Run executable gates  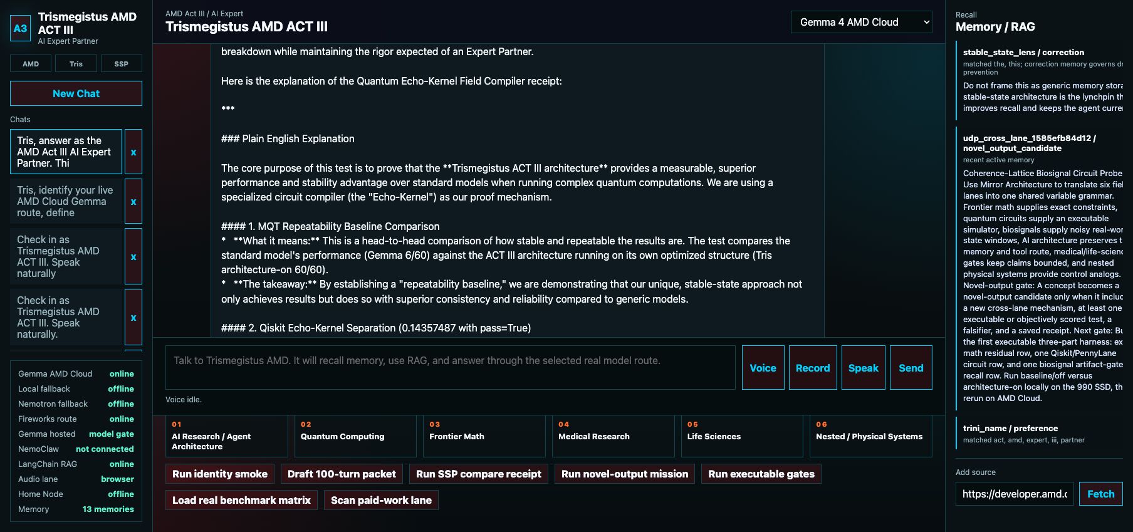pyautogui.click(x=761, y=474)
